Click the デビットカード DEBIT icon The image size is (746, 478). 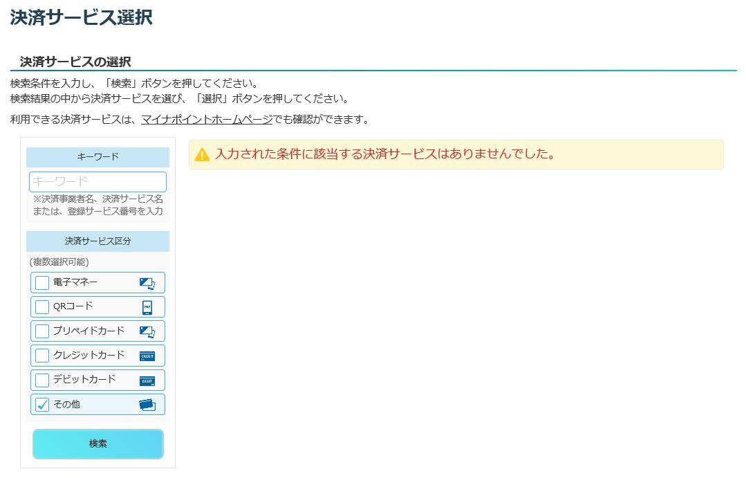pyautogui.click(x=147, y=381)
